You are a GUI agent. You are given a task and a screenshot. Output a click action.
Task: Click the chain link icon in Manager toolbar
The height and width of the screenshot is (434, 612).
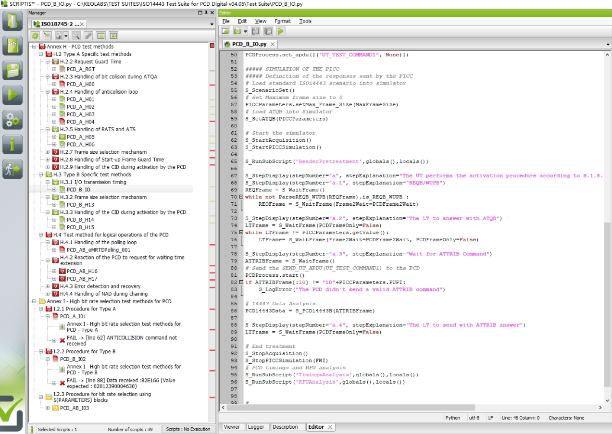pos(88,36)
